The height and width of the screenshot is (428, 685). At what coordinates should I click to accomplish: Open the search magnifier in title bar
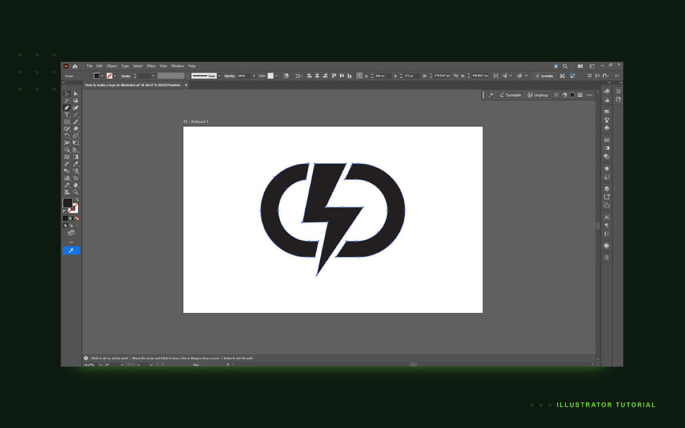click(565, 66)
